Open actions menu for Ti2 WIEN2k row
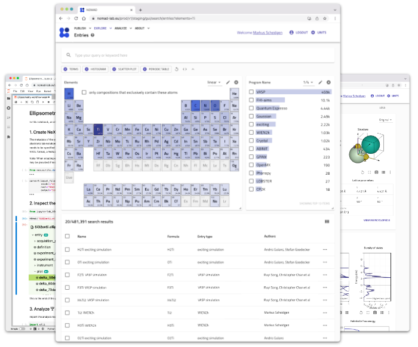 pyautogui.click(x=325, y=312)
